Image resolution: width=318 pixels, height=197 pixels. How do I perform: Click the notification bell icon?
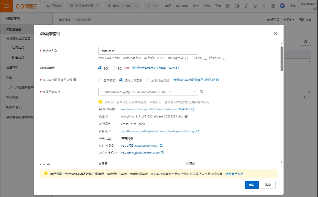(x=246, y=6)
